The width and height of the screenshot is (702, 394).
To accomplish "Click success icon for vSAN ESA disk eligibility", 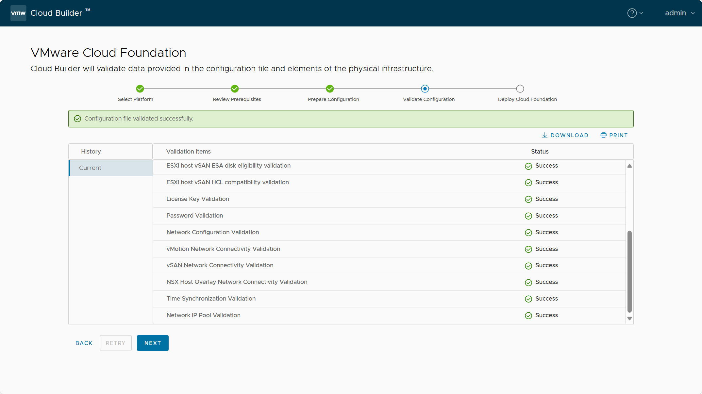I will pos(528,166).
